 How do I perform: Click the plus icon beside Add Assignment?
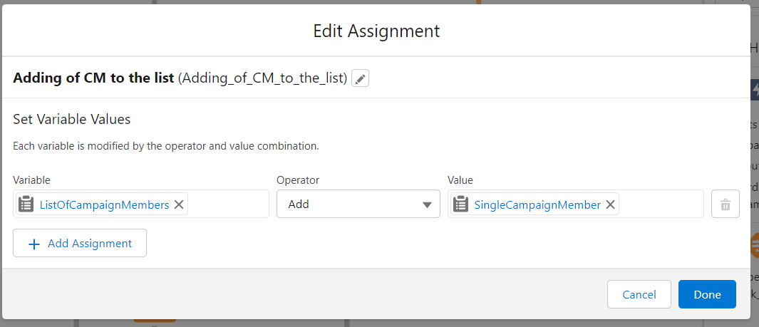tap(33, 244)
